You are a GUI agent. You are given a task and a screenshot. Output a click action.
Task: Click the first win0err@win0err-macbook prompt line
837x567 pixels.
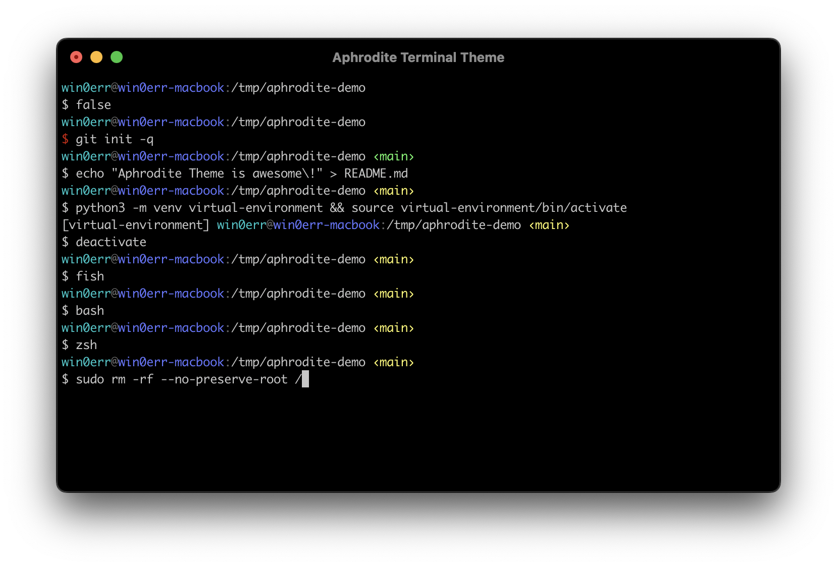[214, 88]
